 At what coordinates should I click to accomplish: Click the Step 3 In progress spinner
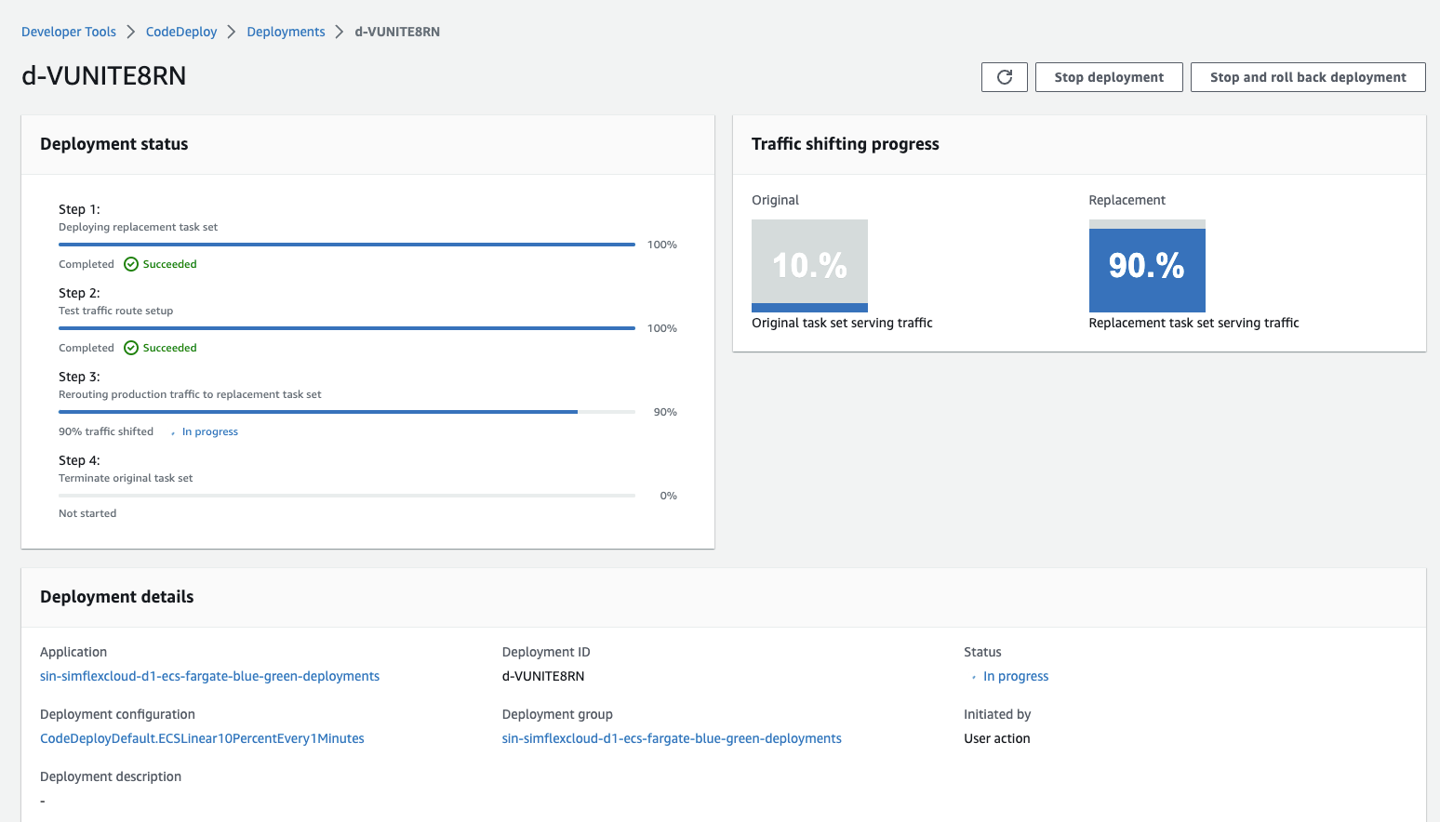(x=173, y=432)
